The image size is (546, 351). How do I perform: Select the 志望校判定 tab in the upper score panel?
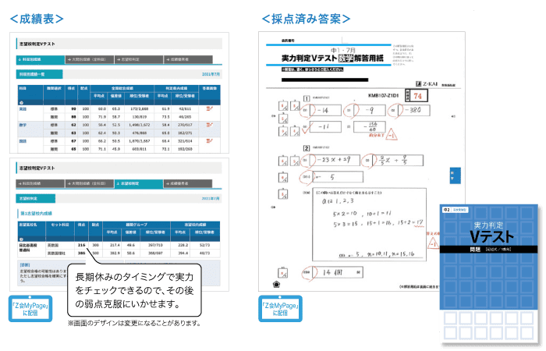point(139,59)
